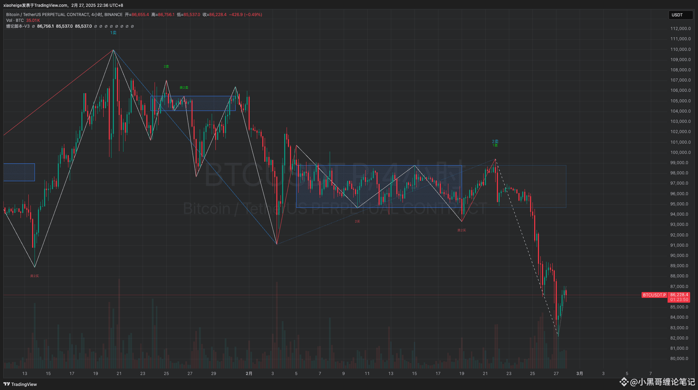This screenshot has height=390, width=698.
Task: Select the low price value 85,537.0 in title row
Action: [192, 15]
